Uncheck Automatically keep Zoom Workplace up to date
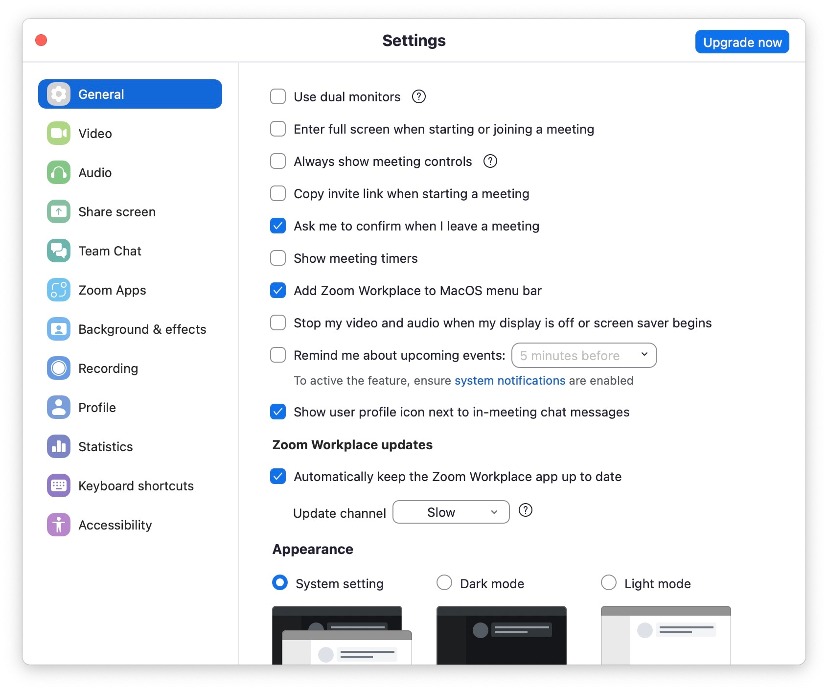 tap(278, 476)
